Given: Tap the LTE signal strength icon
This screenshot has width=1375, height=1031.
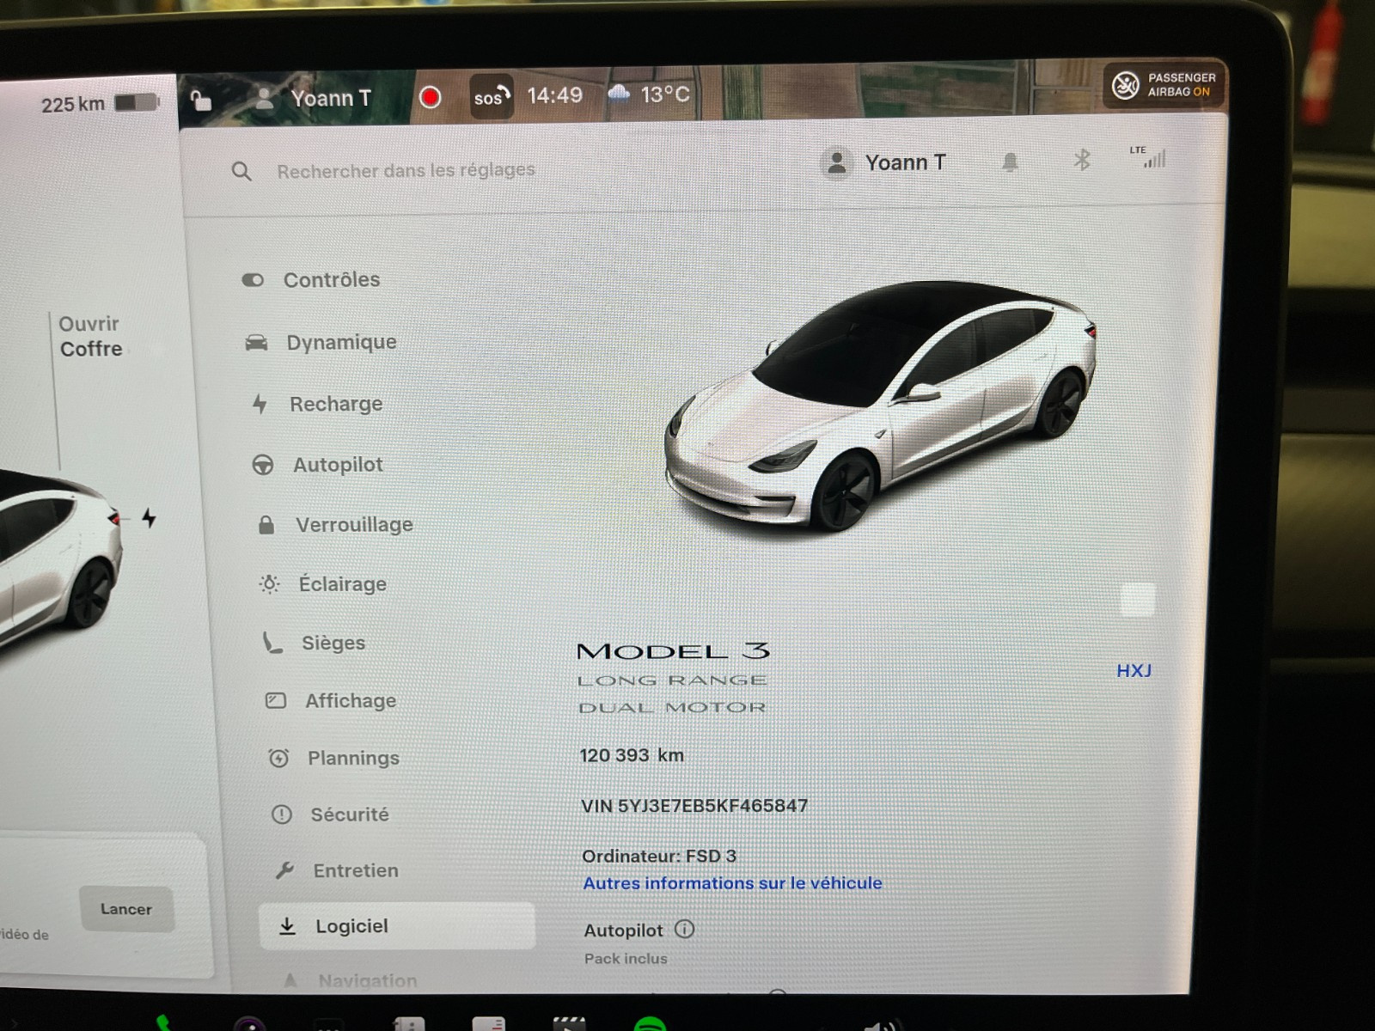Looking at the screenshot, I should [1150, 157].
